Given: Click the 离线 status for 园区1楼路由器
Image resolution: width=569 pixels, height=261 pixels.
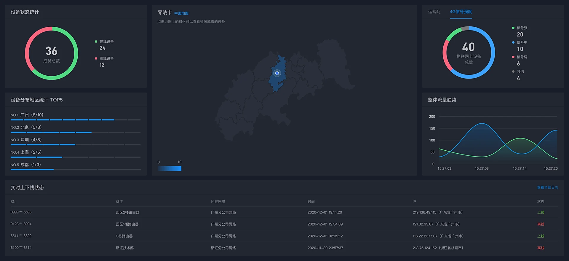Looking at the screenshot, I should (541, 224).
